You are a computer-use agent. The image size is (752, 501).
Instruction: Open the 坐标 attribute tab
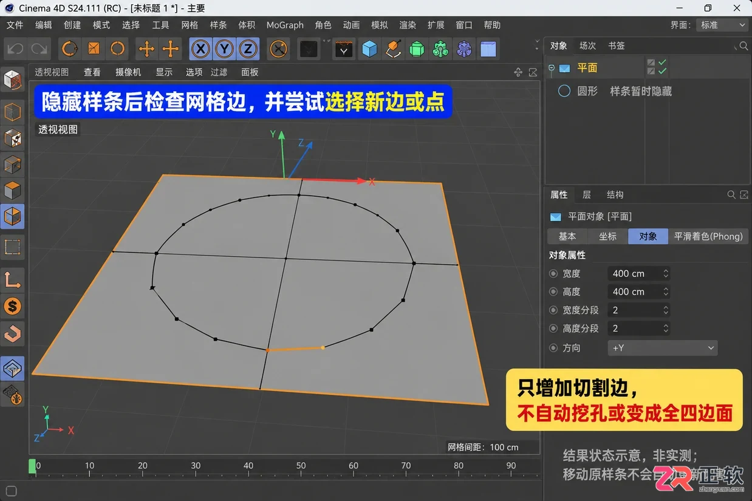[x=607, y=236]
